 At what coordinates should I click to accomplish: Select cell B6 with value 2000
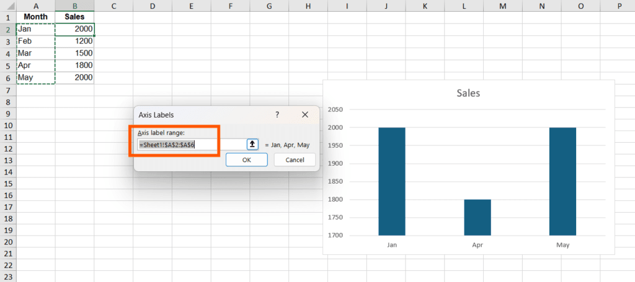[x=74, y=77]
